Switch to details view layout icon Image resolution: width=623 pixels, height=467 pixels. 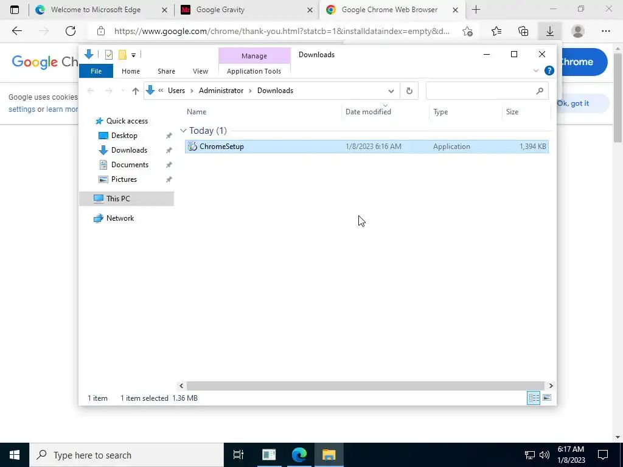coord(534,398)
